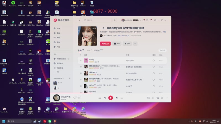This screenshot has width=221, height=124.
Task: Like song 04 假如爱有天意 with heart
Action: (x=154, y=80)
